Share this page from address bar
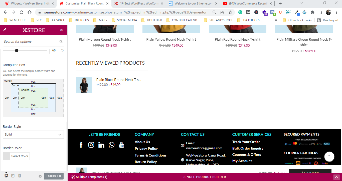Image resolution: width=342 pixels, height=181 pixels. click(222, 12)
